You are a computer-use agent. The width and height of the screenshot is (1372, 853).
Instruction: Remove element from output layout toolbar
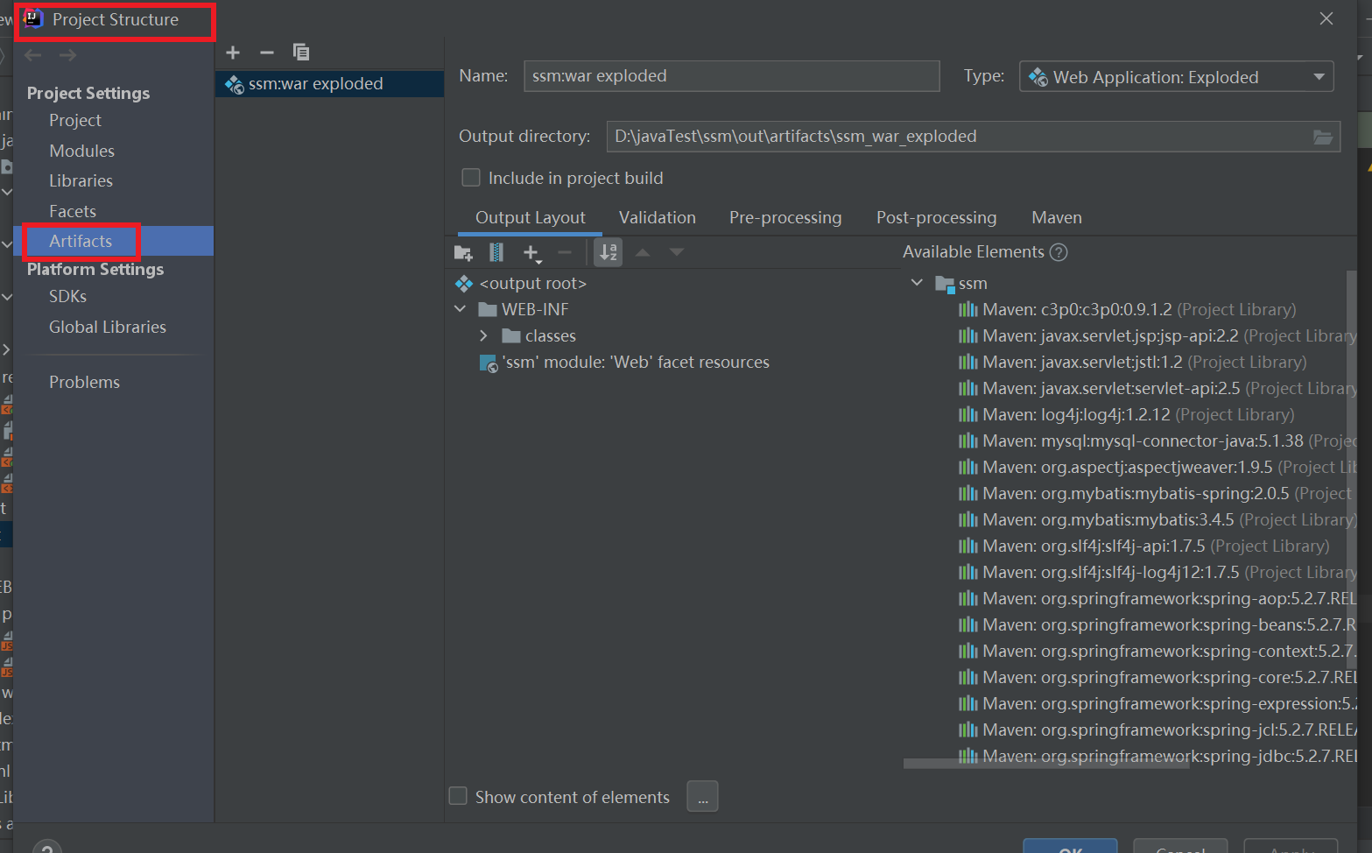(x=565, y=253)
